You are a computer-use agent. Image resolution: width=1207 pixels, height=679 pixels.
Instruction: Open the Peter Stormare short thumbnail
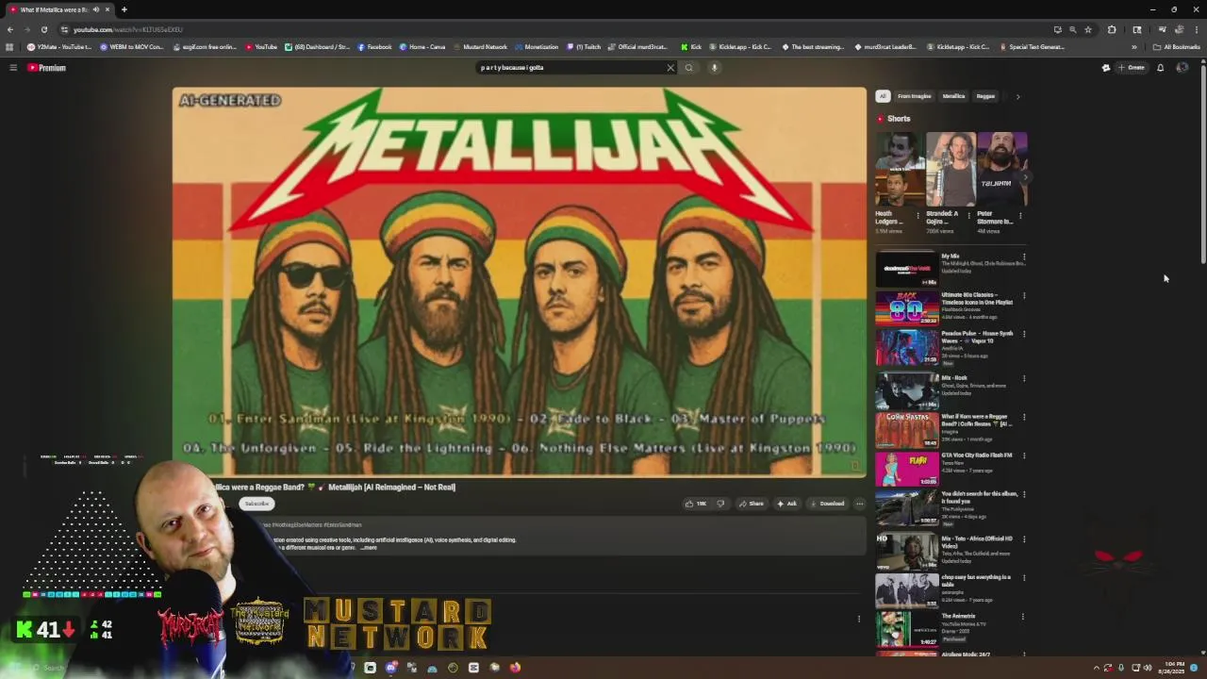(x=1001, y=169)
